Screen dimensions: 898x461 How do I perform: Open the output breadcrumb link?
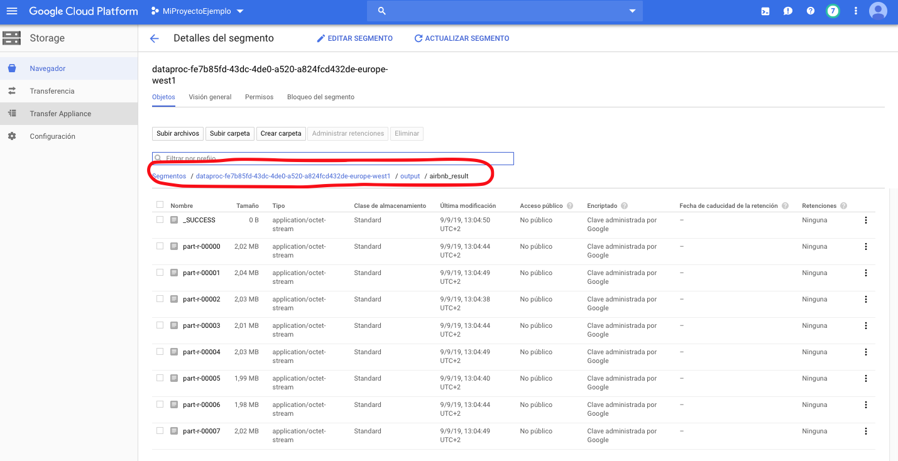pos(410,176)
